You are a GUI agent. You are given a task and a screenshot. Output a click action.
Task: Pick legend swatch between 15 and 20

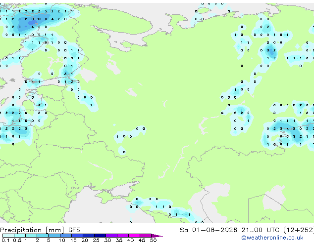tap(77, 236)
